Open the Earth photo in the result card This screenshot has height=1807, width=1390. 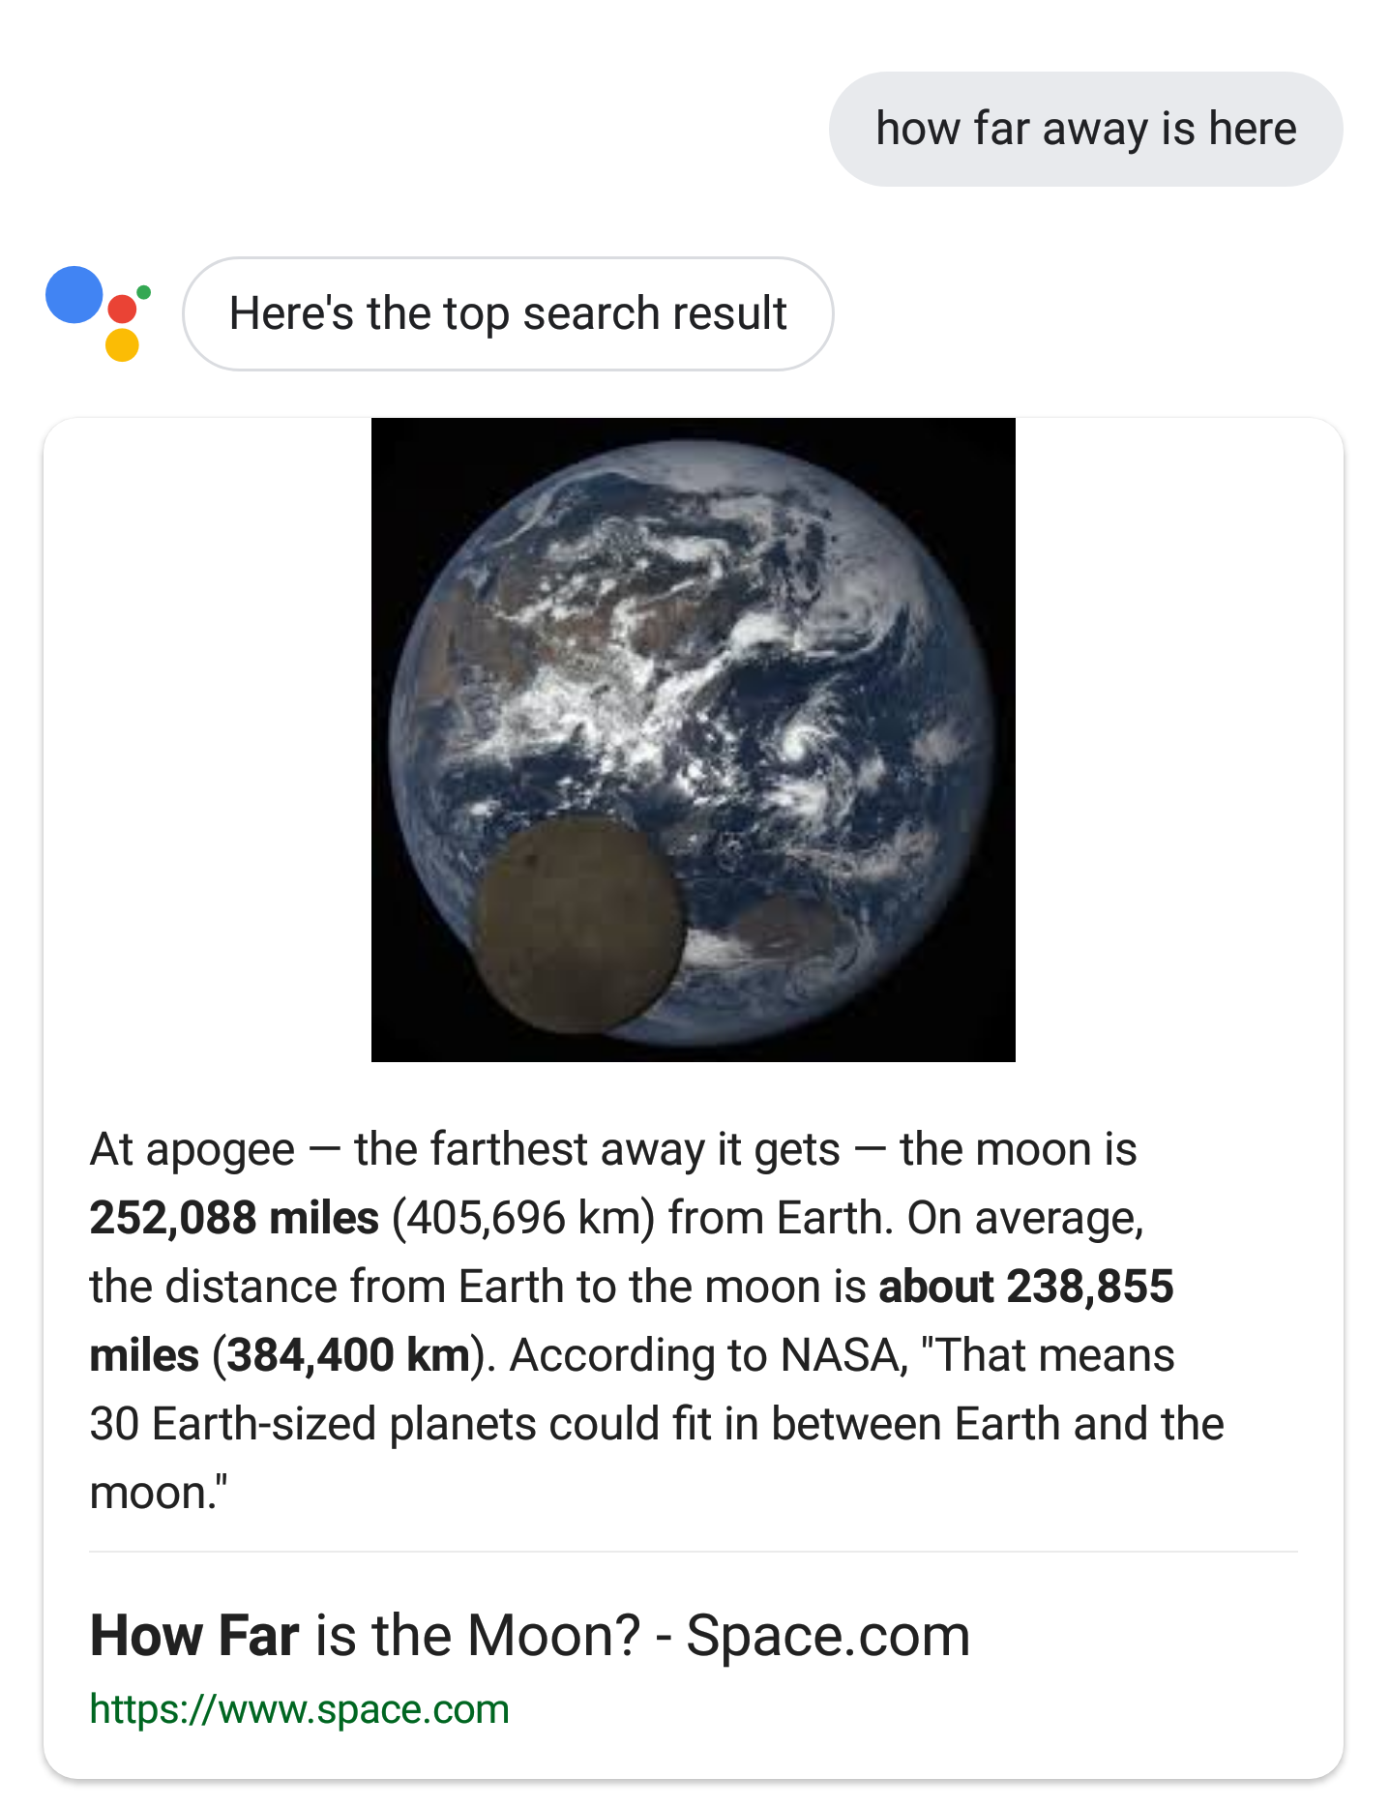[693, 740]
